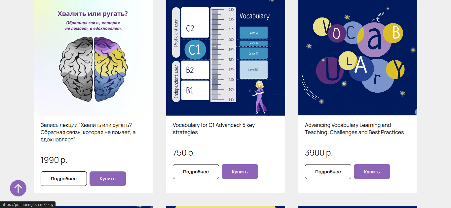The width and height of the screenshot is (451, 208).
Task: Click the 1990 р. price text
Action: (54, 160)
